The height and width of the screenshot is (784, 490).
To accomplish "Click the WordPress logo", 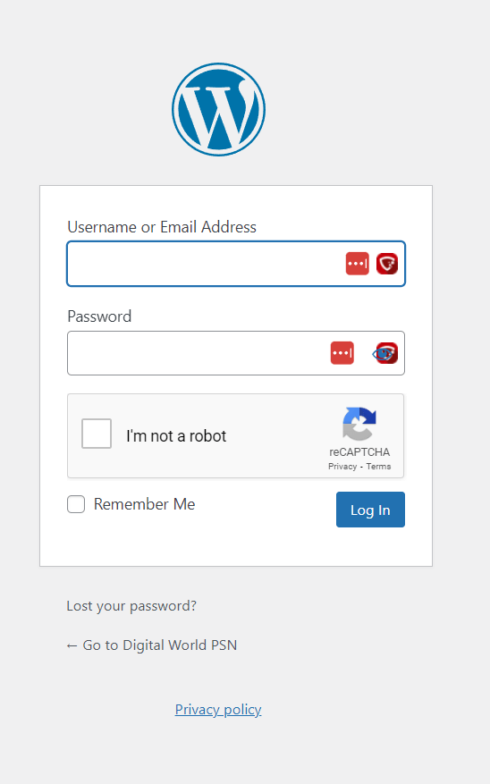I will click(x=218, y=109).
